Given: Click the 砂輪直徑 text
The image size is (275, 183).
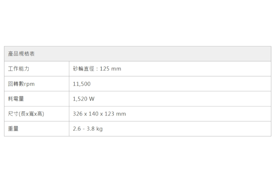Looking at the screenshot, I should tap(84, 69).
